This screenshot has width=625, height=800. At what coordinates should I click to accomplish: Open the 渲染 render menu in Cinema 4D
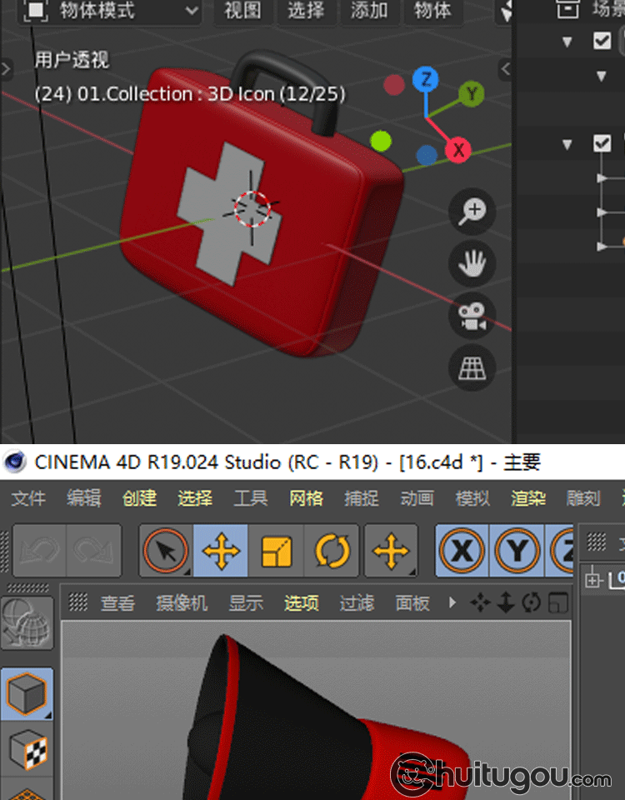tap(527, 498)
